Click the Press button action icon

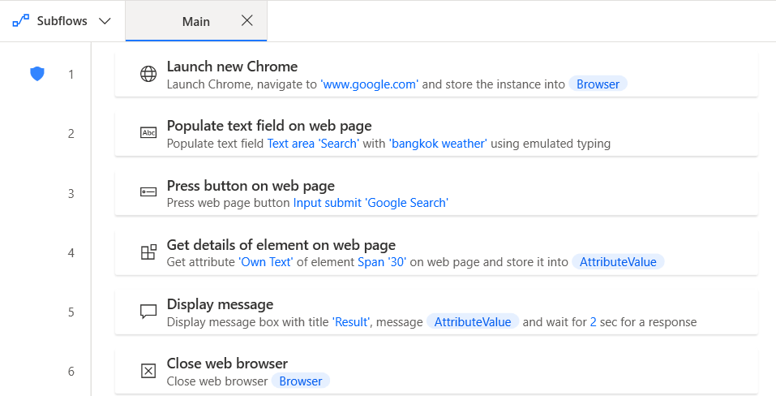[148, 193]
